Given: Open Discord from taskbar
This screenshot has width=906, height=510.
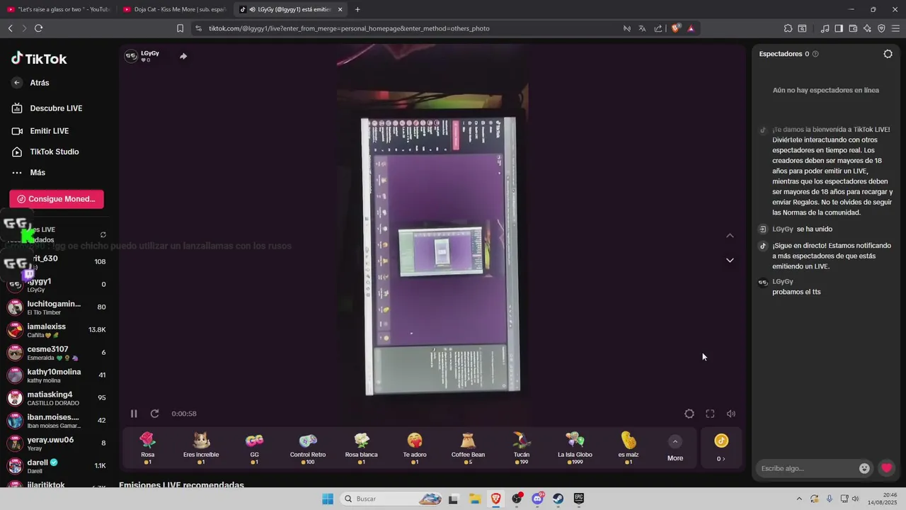Looking at the screenshot, I should click(537, 499).
